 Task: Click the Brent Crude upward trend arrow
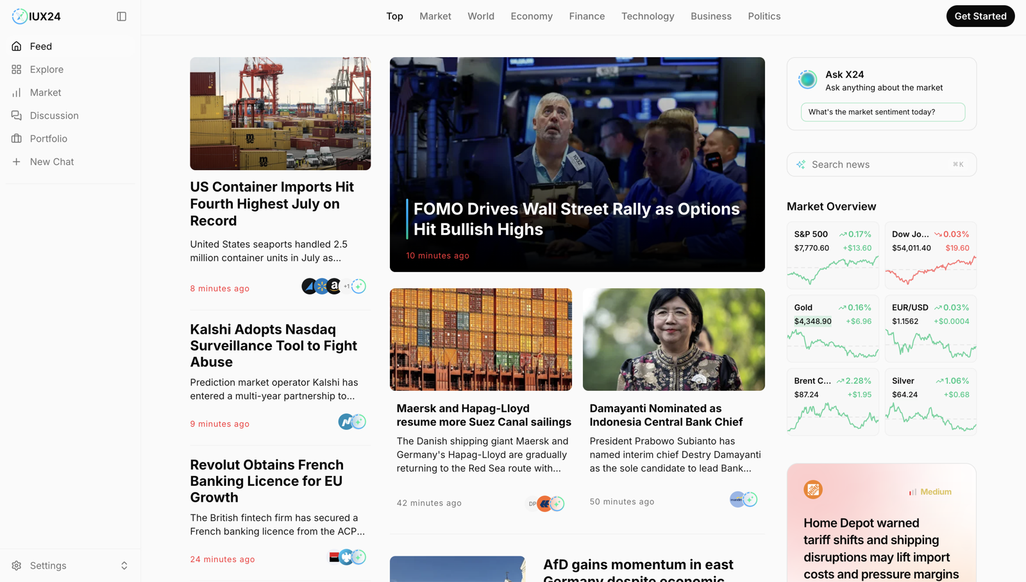point(840,381)
